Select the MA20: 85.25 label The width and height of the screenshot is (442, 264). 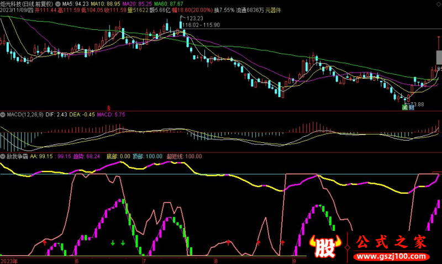pos(137,4)
